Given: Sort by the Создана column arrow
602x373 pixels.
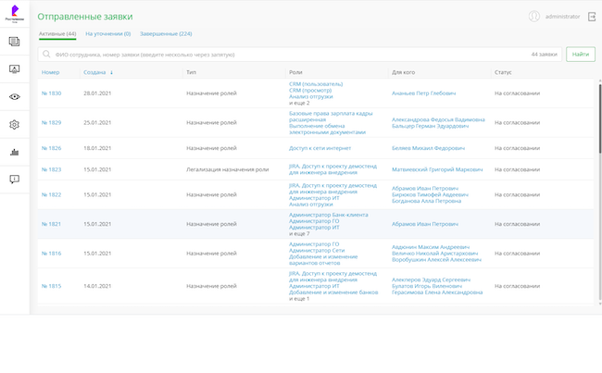Looking at the screenshot, I should pyautogui.click(x=112, y=71).
